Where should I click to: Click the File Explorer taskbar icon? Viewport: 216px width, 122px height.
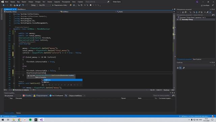point(13,120)
